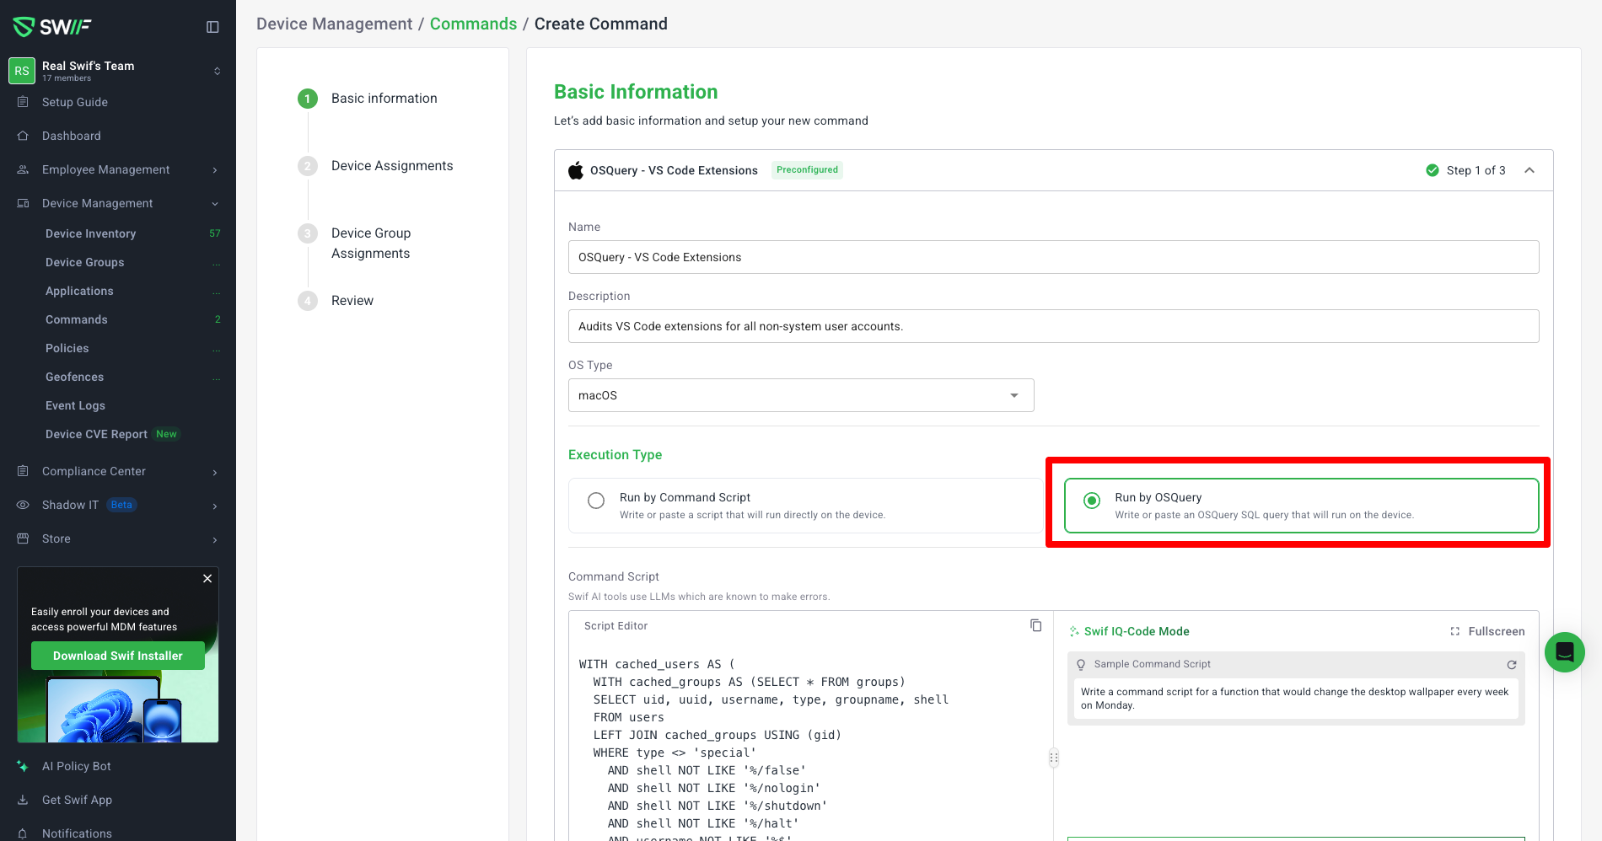The image size is (1602, 841).
Task: Click into the Description text field
Action: pos(1053,326)
